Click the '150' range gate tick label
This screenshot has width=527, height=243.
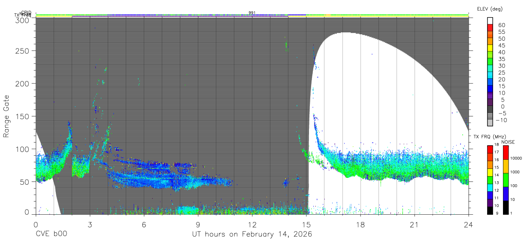pos(23,116)
